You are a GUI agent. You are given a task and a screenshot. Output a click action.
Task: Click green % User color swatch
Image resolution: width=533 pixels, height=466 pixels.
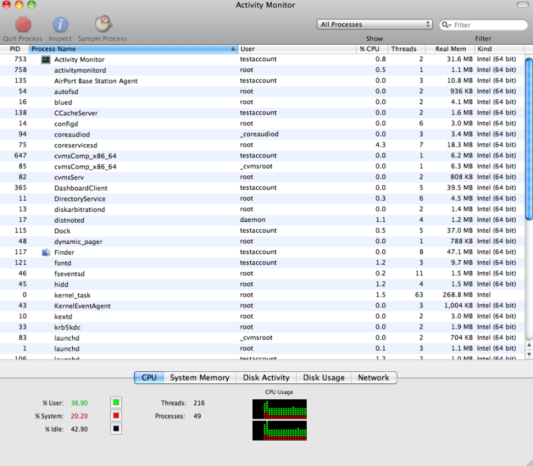point(116,403)
